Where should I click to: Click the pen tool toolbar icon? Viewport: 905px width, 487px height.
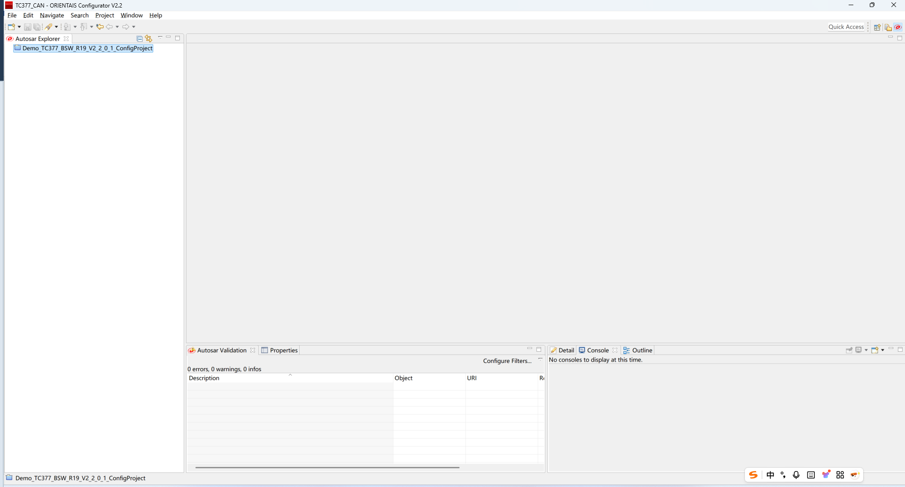pyautogui.click(x=48, y=27)
